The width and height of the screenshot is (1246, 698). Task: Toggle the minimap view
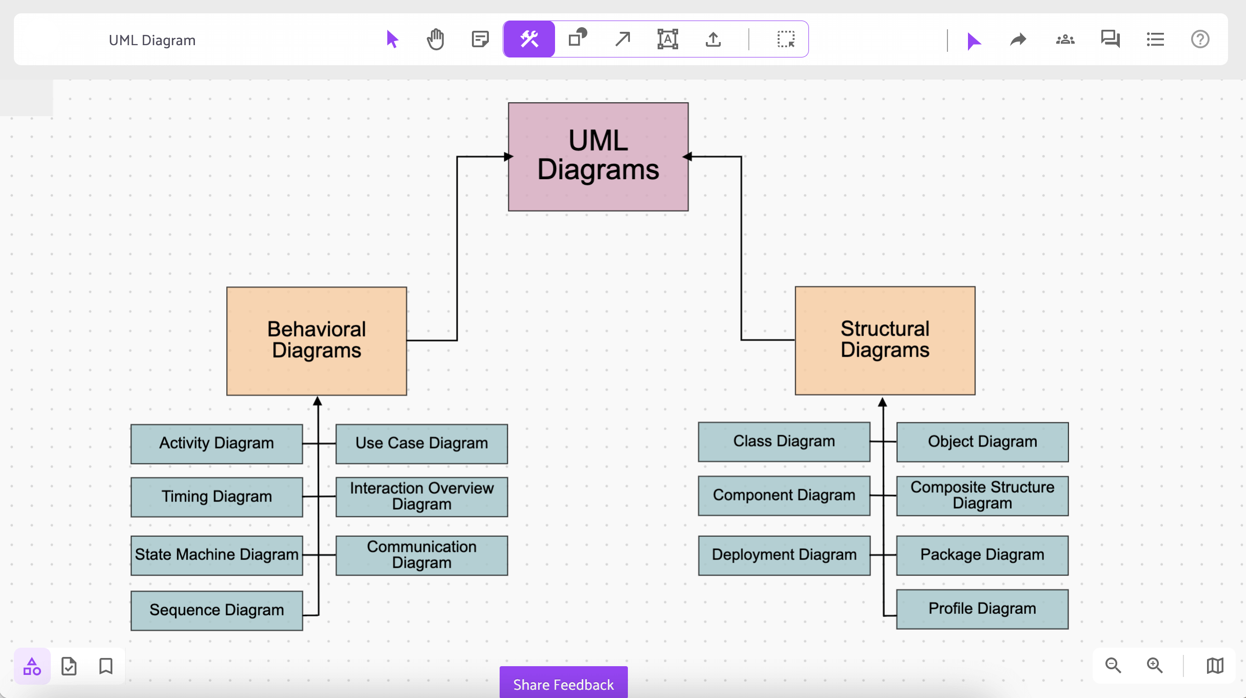[x=1215, y=666]
